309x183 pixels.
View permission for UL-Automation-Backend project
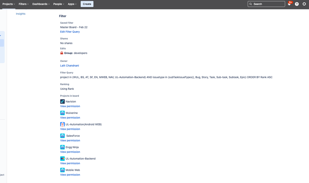(70, 163)
